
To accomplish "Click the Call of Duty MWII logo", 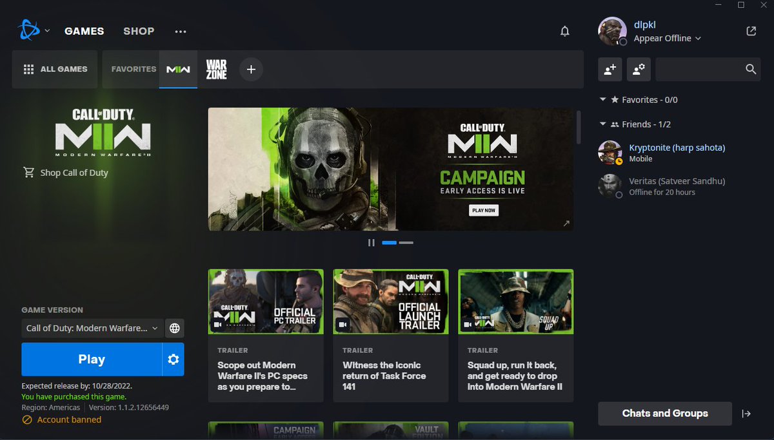I will point(103,133).
